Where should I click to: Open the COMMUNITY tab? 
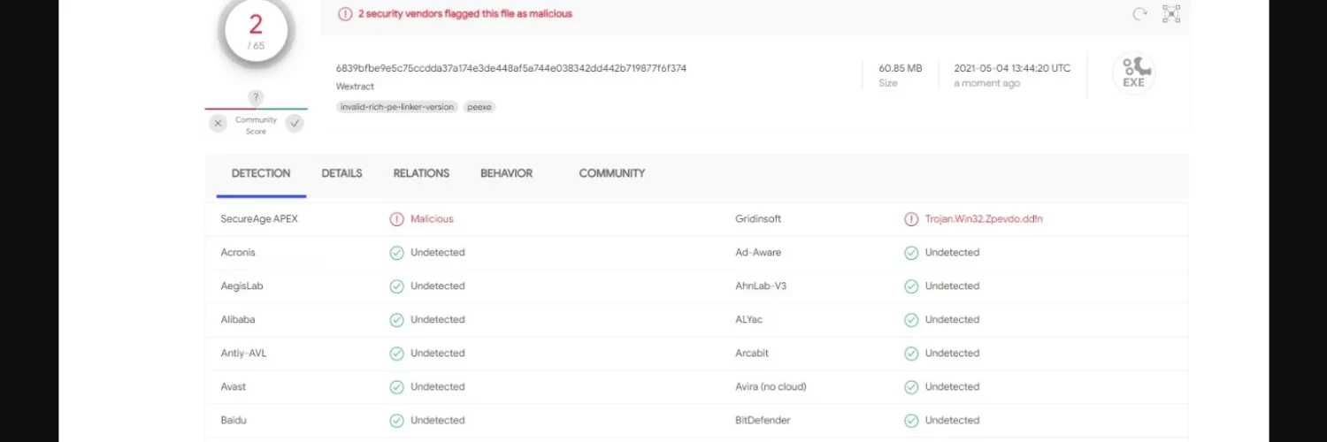[x=611, y=173]
